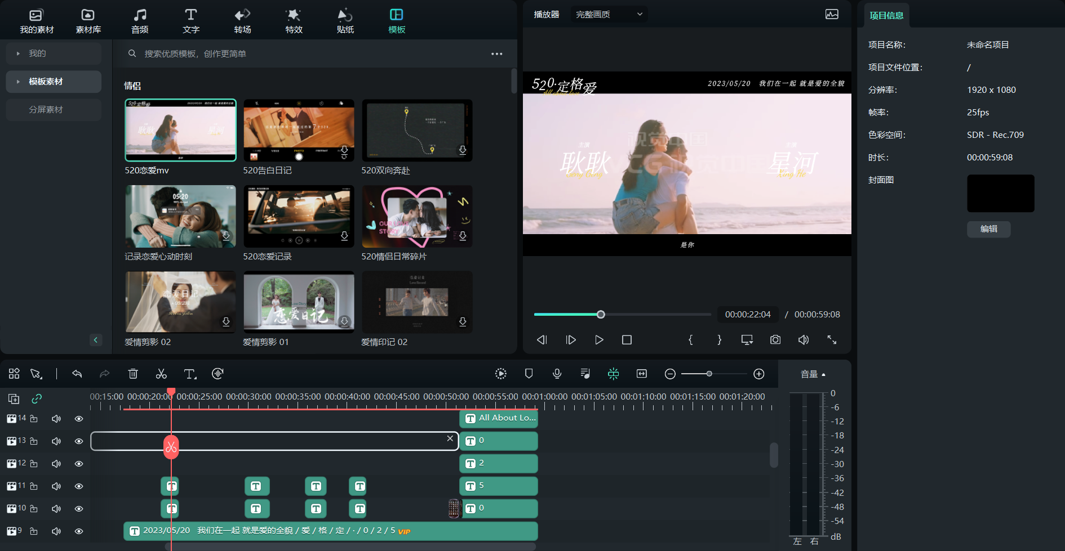
Task: Open the 完整画质 quality dropdown
Action: point(609,15)
